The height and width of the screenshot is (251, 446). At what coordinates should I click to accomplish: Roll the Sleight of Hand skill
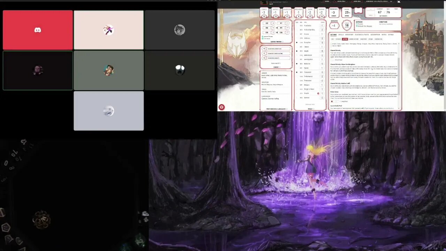pos(310,89)
